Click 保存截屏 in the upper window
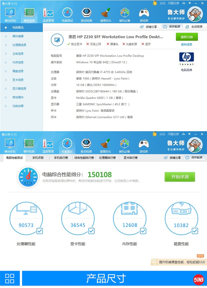207x288 pixels. pos(172,27)
